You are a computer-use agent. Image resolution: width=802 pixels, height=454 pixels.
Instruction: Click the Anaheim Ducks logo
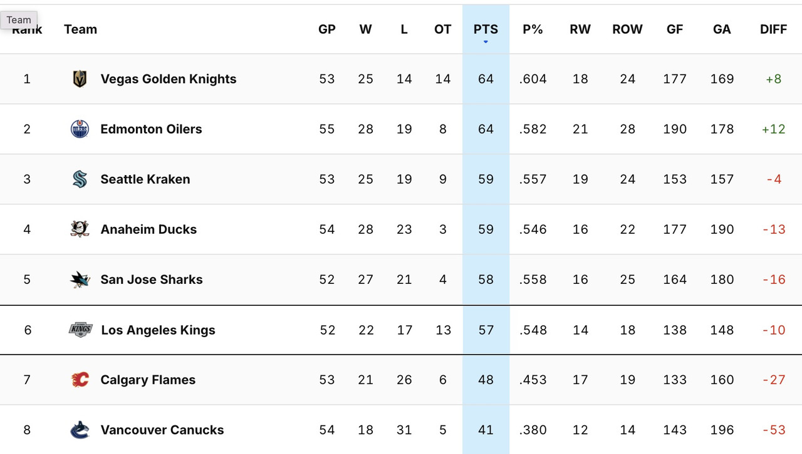(80, 229)
